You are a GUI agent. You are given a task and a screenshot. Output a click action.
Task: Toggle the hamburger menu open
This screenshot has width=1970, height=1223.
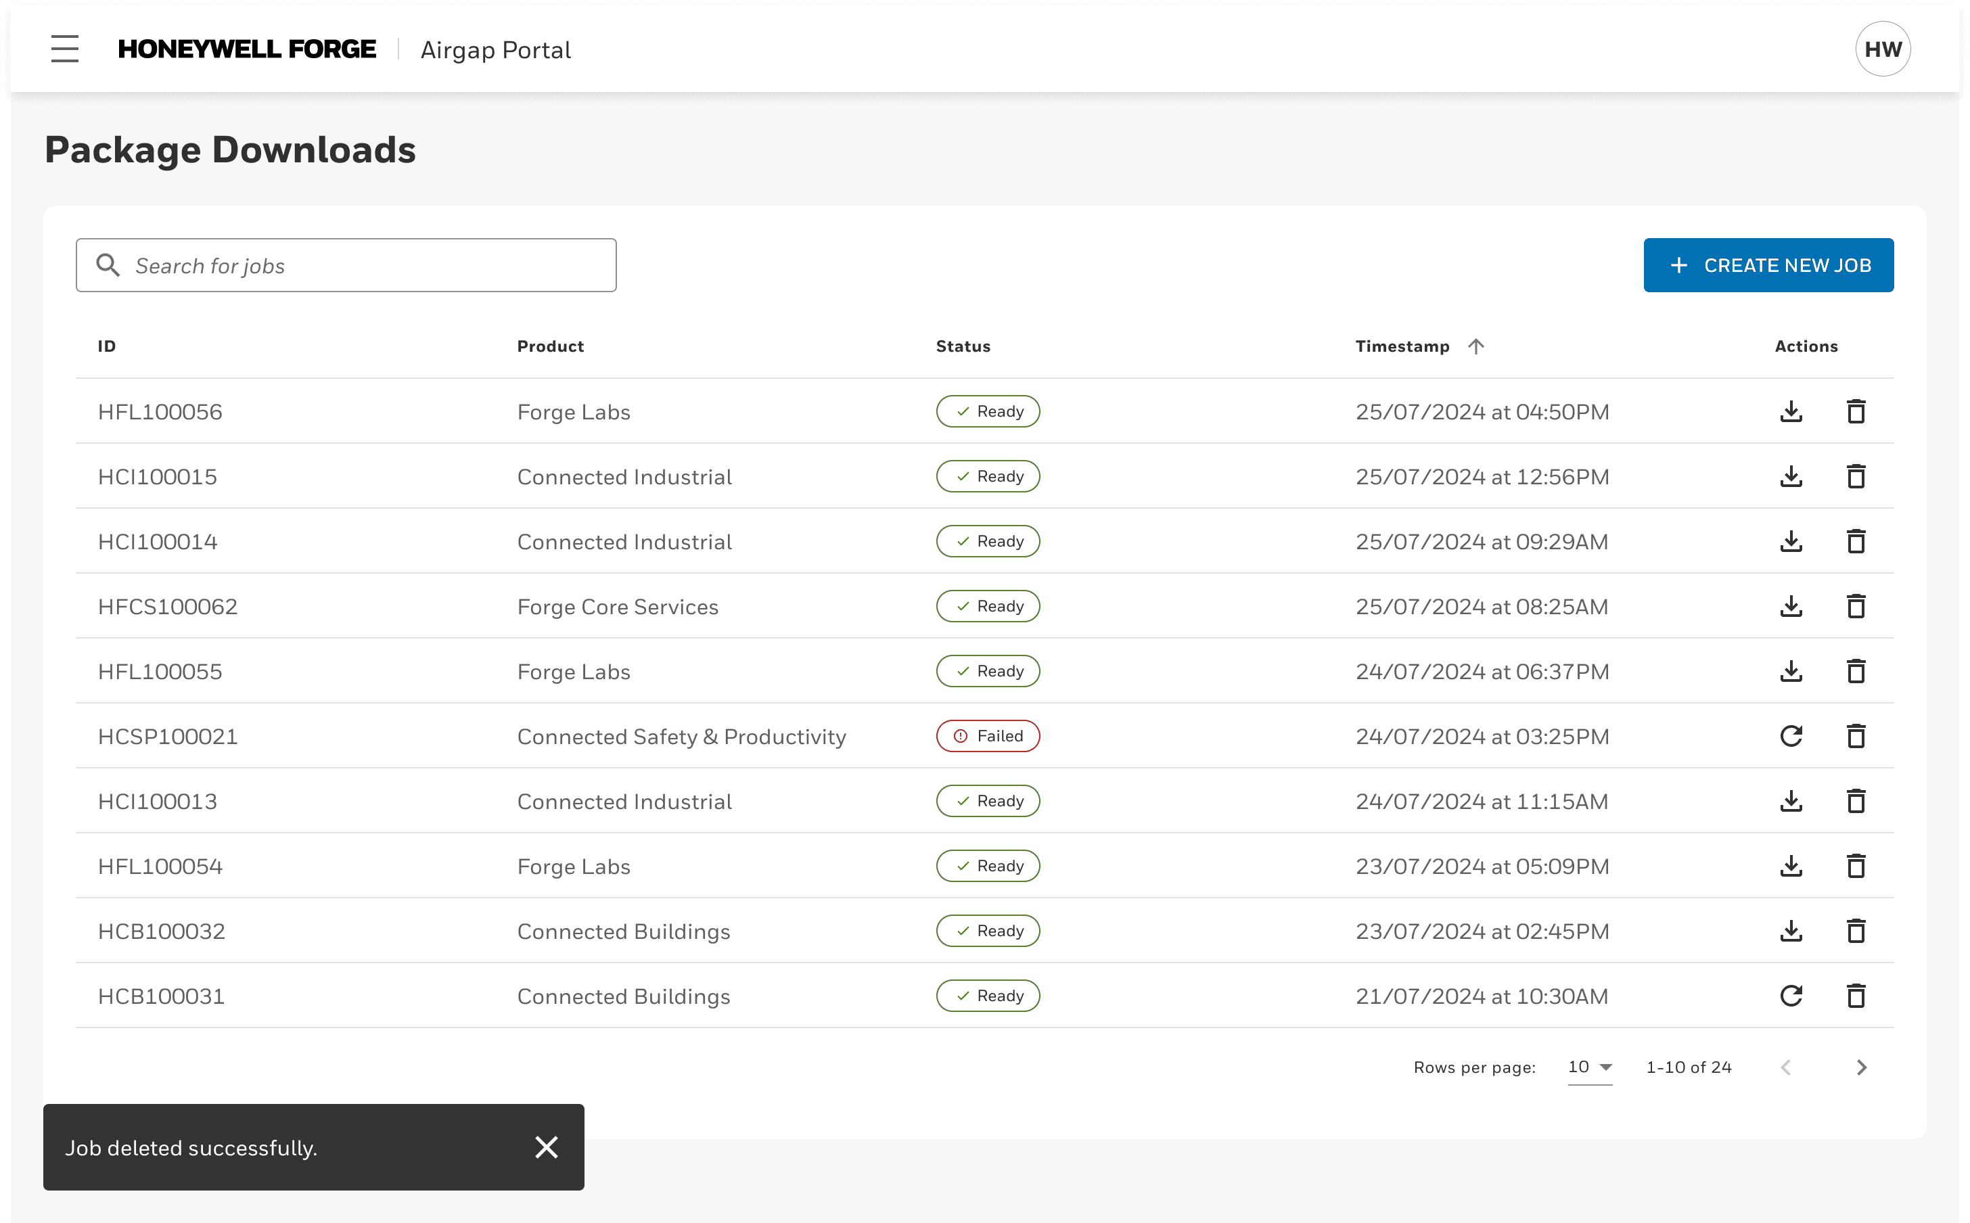tap(66, 49)
